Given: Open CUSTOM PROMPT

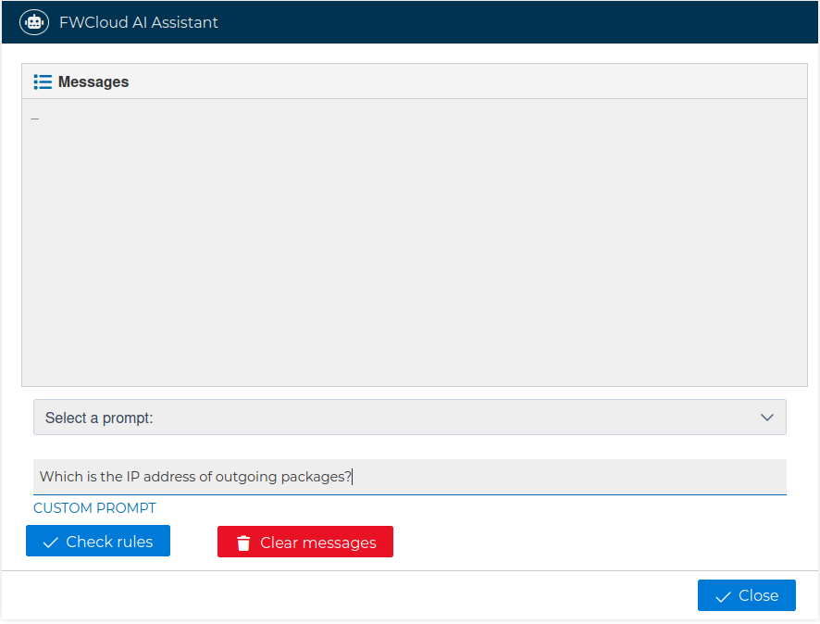Looking at the screenshot, I should click(94, 507).
